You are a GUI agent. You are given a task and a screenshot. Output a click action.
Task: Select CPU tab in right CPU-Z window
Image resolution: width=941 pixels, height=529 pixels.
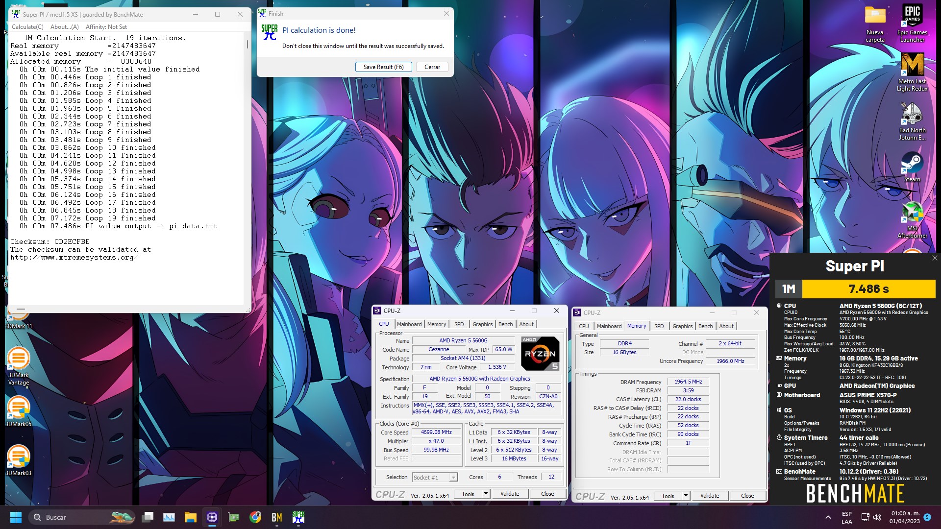tap(584, 326)
